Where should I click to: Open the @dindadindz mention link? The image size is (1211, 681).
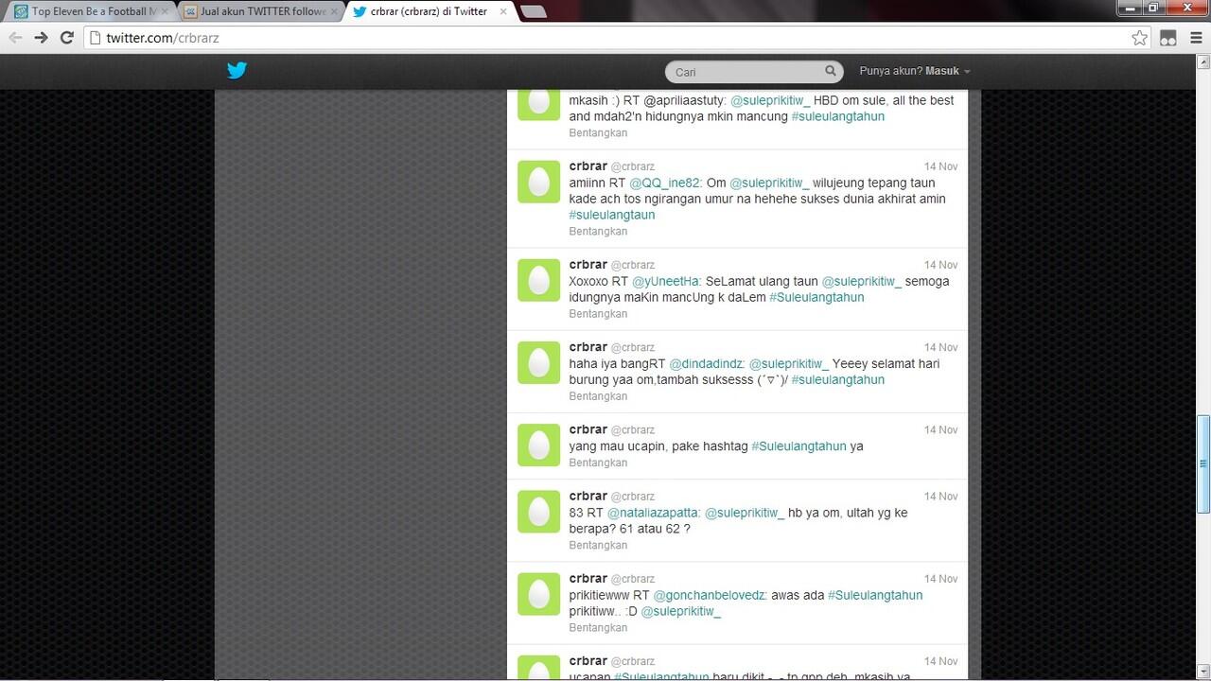click(x=707, y=363)
